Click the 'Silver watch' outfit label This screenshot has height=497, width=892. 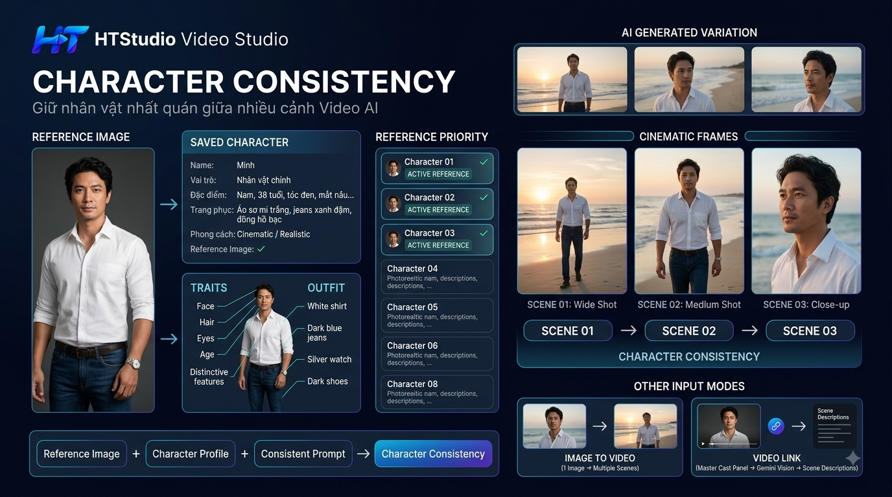[x=329, y=359]
